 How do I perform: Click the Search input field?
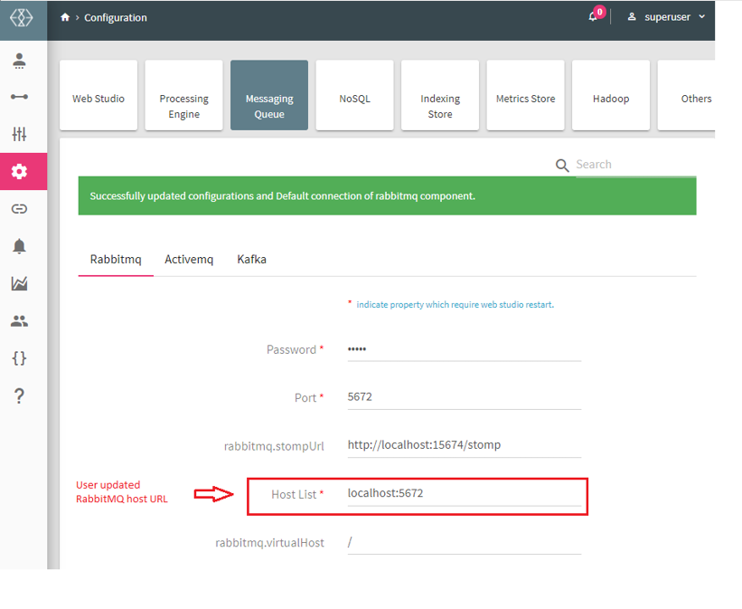[x=635, y=165]
